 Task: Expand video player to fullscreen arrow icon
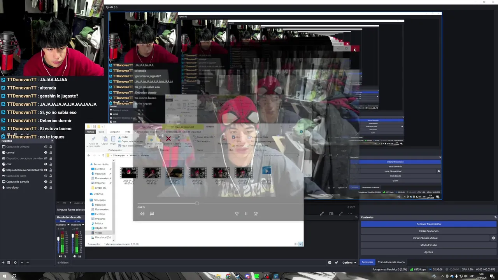coord(341,213)
